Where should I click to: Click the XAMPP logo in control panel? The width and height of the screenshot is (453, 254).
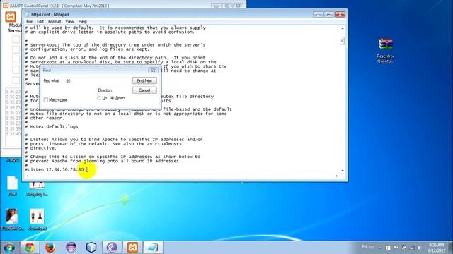pyautogui.click(x=11, y=17)
